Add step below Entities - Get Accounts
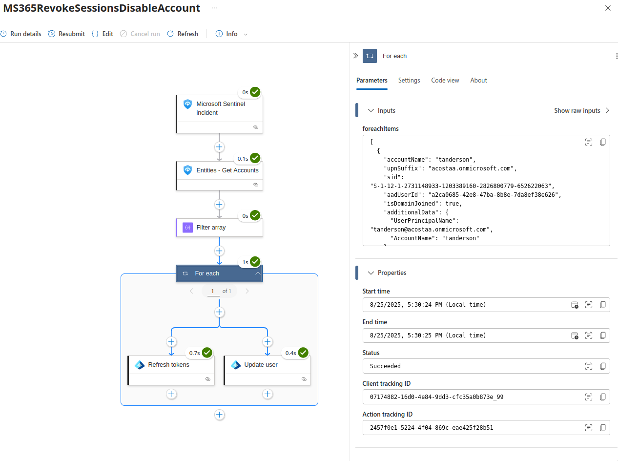 click(219, 205)
